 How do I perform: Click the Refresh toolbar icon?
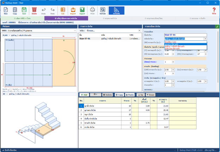coord(103,11)
